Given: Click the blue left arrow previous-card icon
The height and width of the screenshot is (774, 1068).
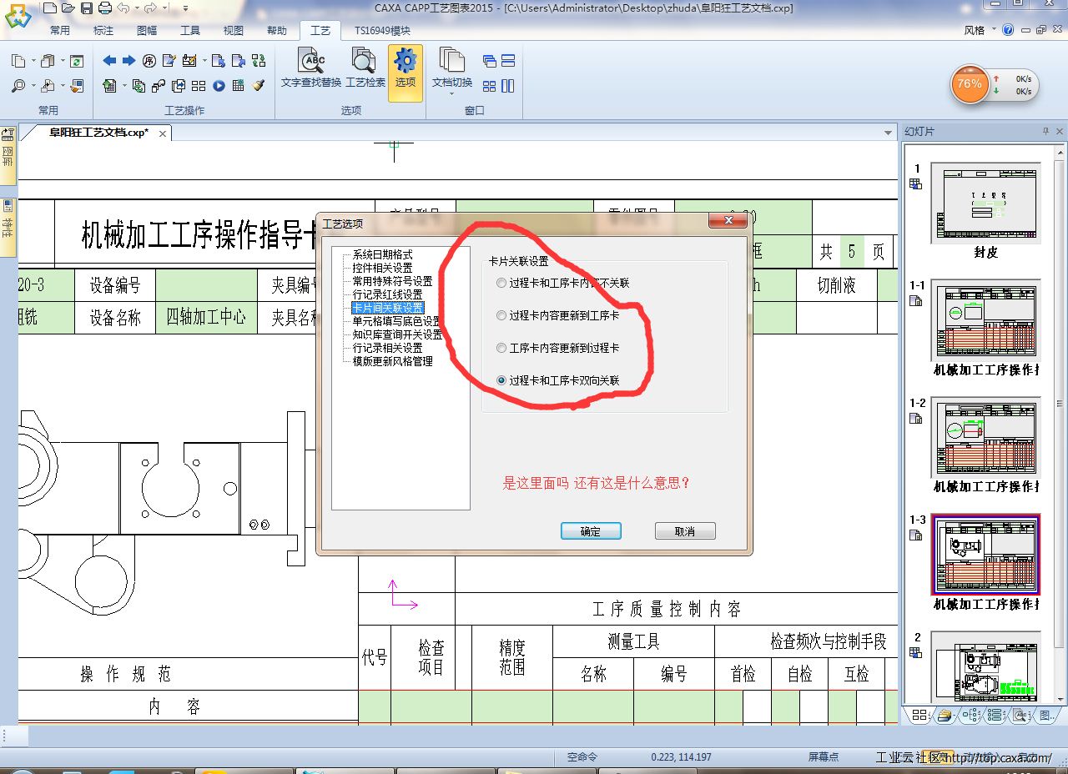Looking at the screenshot, I should click(109, 61).
